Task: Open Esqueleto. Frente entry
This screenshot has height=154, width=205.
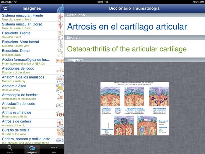Action: (32, 35)
